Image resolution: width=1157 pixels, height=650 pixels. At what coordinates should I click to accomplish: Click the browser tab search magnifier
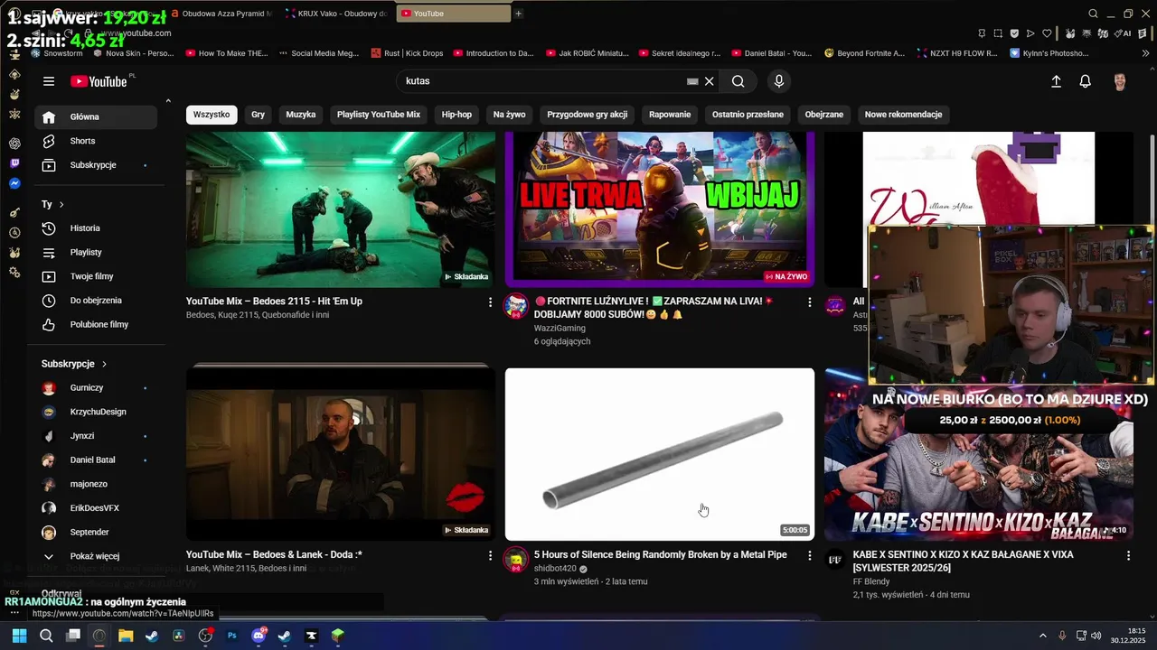click(1093, 14)
